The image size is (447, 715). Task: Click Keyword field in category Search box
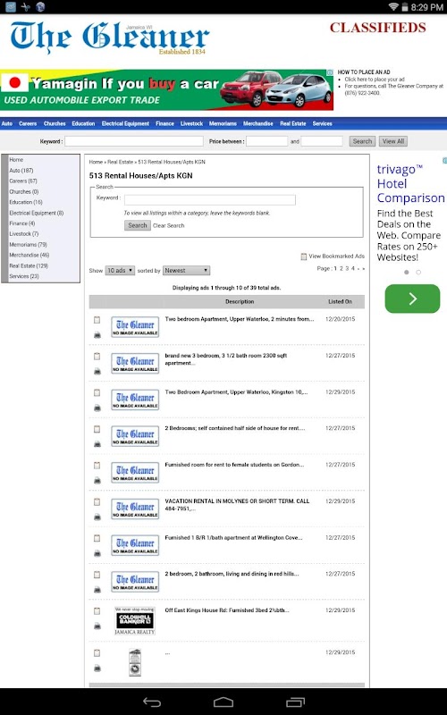click(x=210, y=199)
